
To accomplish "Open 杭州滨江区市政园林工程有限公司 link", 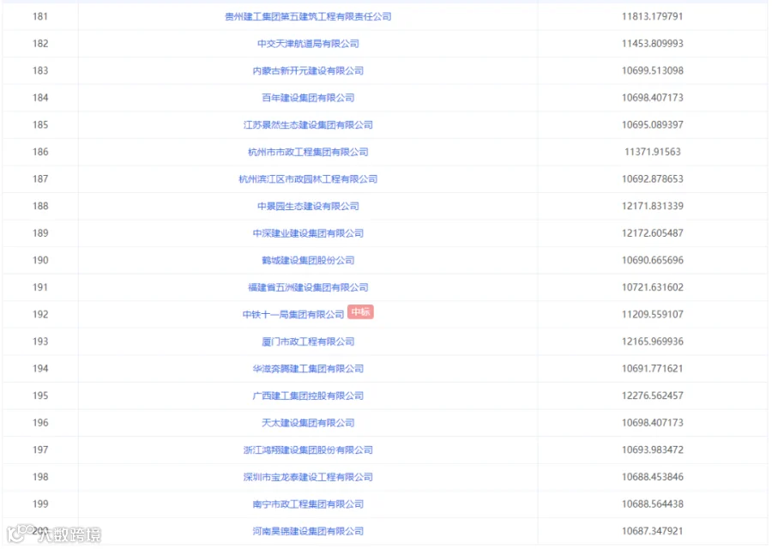I will [x=308, y=179].
